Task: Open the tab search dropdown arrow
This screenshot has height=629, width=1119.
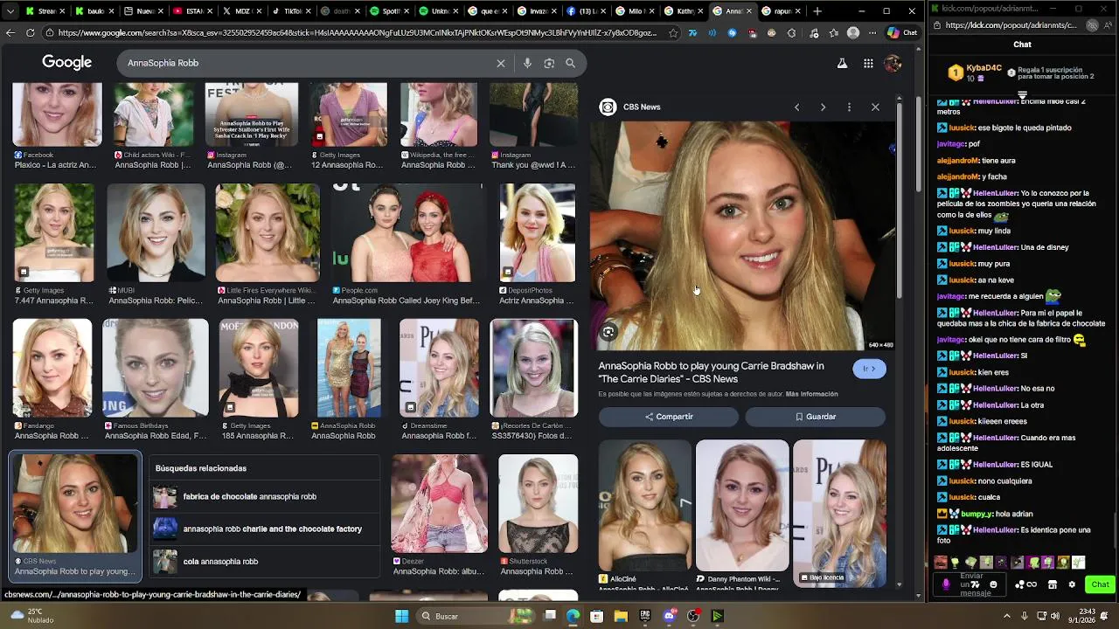Action: click(x=9, y=11)
